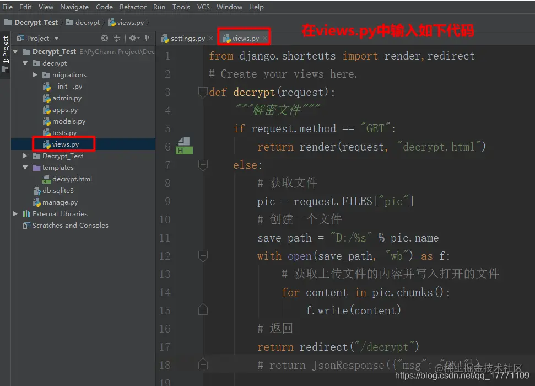
Task: Click the HTML template gutter icon on line 6
Action: coord(184,146)
